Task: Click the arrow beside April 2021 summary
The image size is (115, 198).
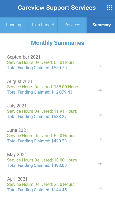Action: tap(100, 188)
